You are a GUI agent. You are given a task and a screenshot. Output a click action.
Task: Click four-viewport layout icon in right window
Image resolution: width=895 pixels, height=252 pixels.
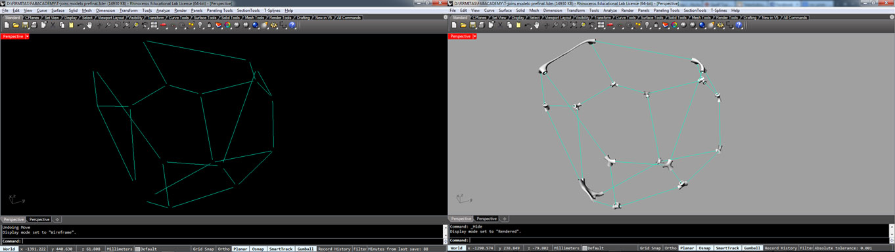[601, 25]
